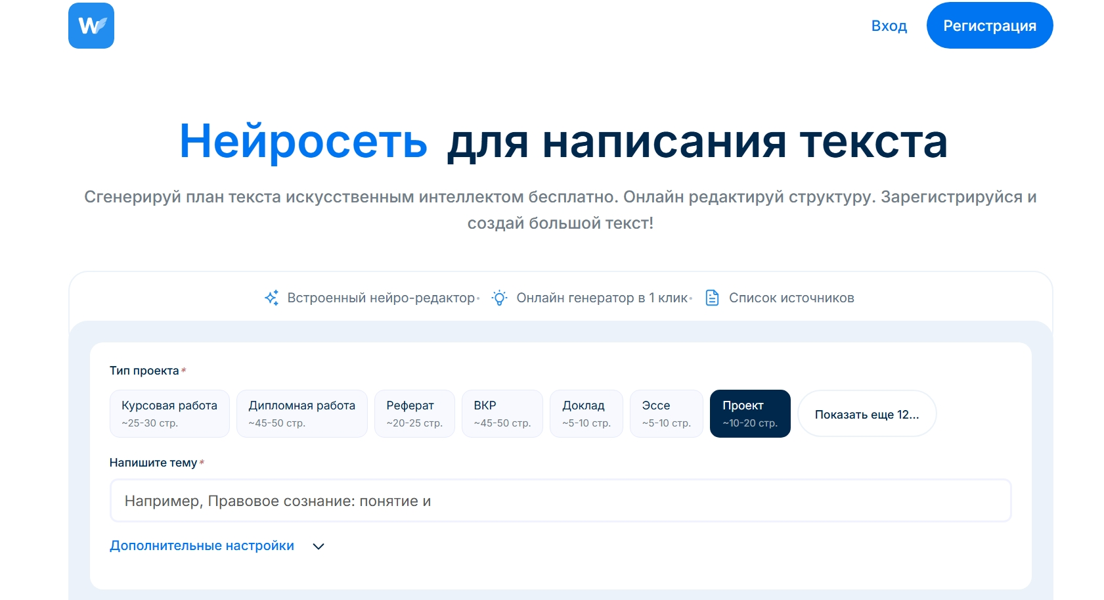Click the sparkle neuro-editor icon
This screenshot has width=1104, height=600.
(271, 298)
